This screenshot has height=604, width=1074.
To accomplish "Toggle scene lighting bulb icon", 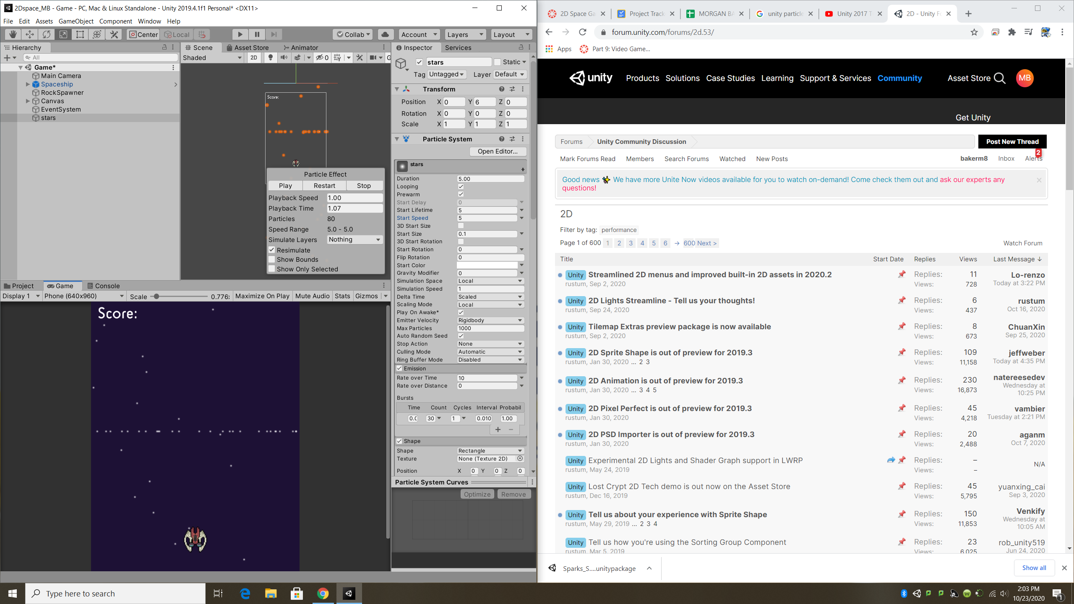I will click(271, 57).
